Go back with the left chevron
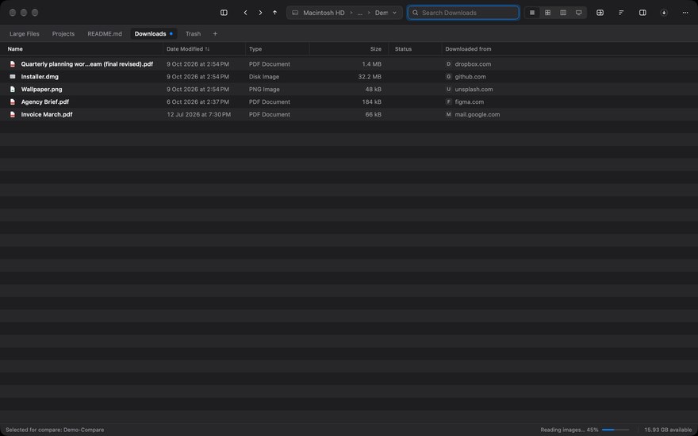The height and width of the screenshot is (436, 698). [245, 13]
